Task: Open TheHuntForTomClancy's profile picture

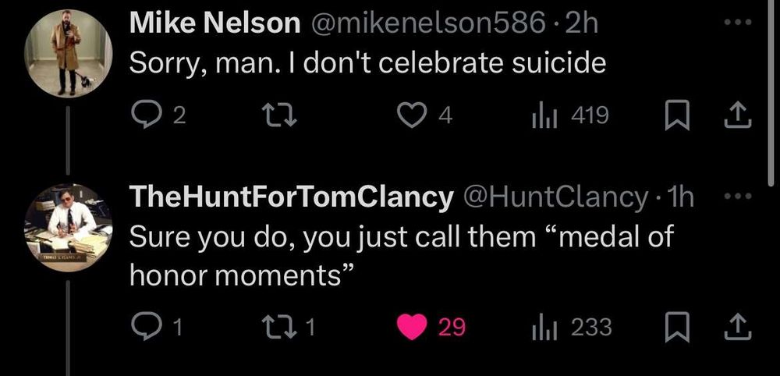Action: pyautogui.click(x=69, y=228)
